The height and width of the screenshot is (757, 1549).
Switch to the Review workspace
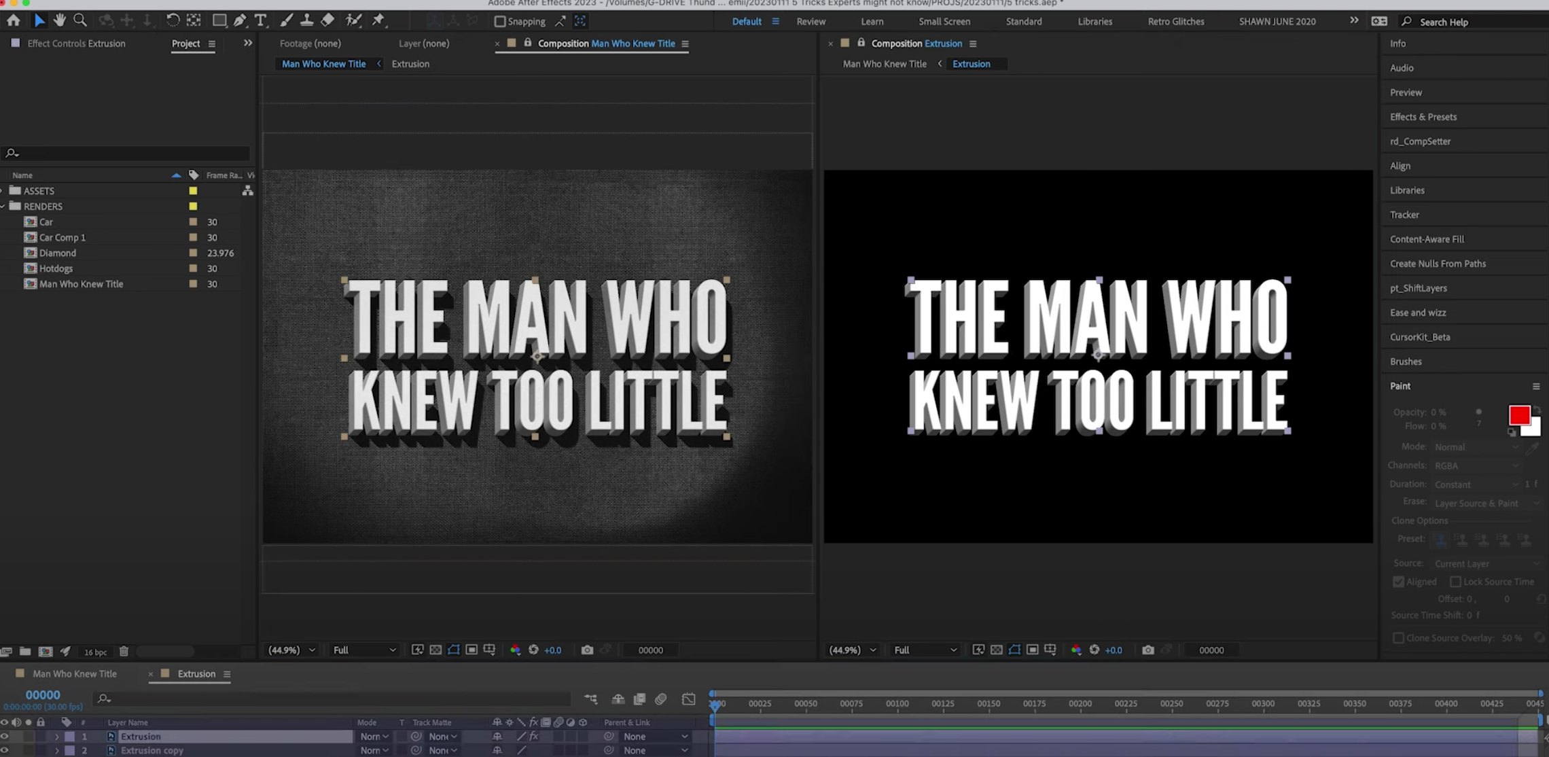(811, 22)
